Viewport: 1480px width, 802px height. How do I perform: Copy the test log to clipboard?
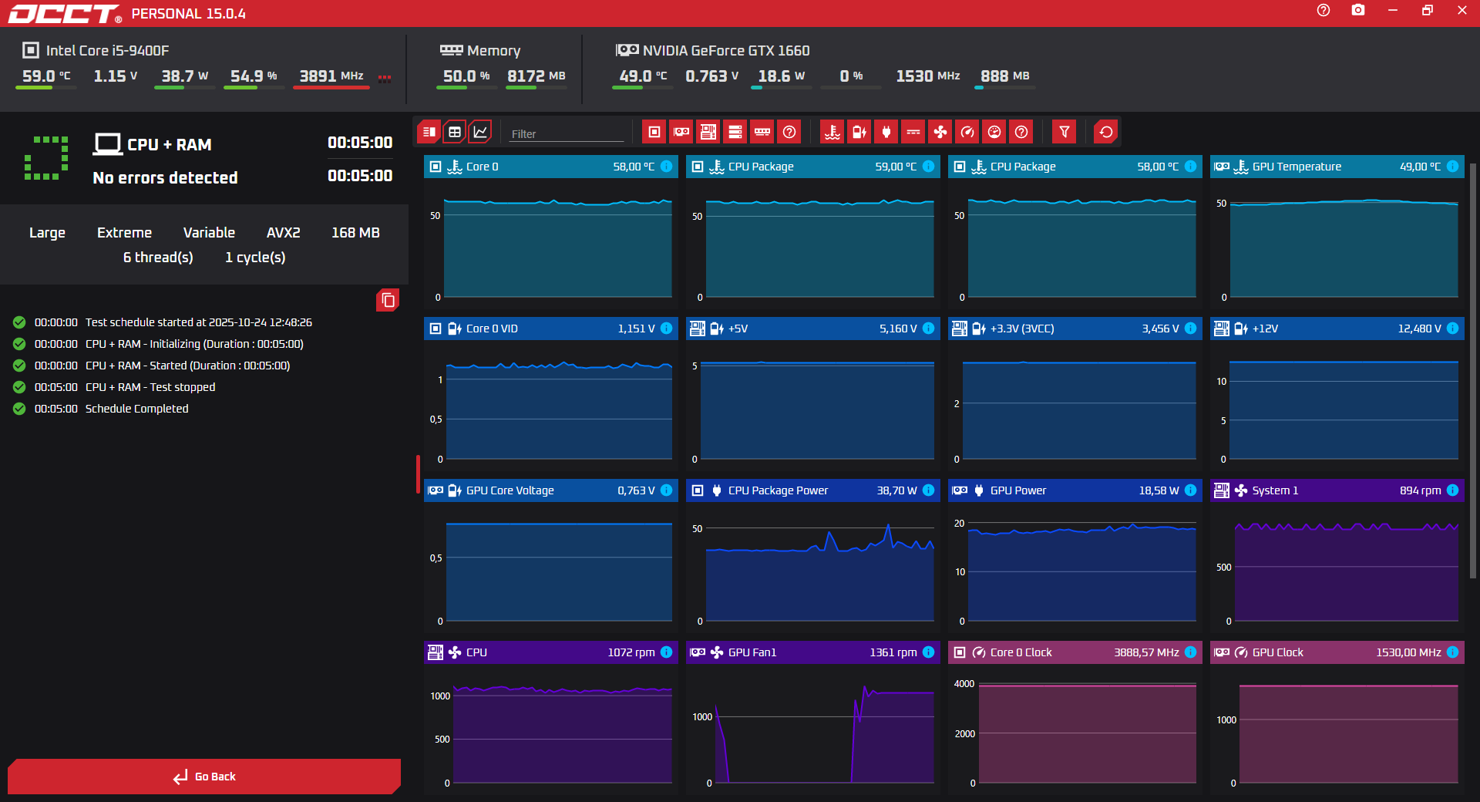[x=388, y=300]
